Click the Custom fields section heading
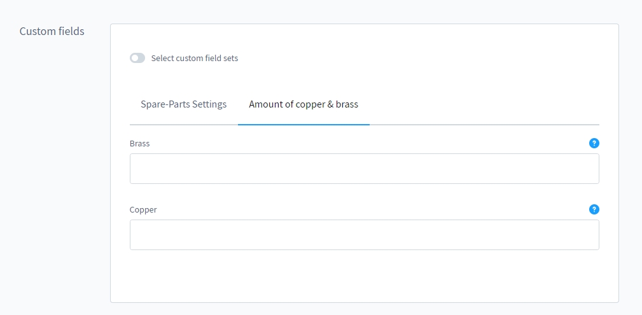The image size is (642, 315). tap(52, 31)
